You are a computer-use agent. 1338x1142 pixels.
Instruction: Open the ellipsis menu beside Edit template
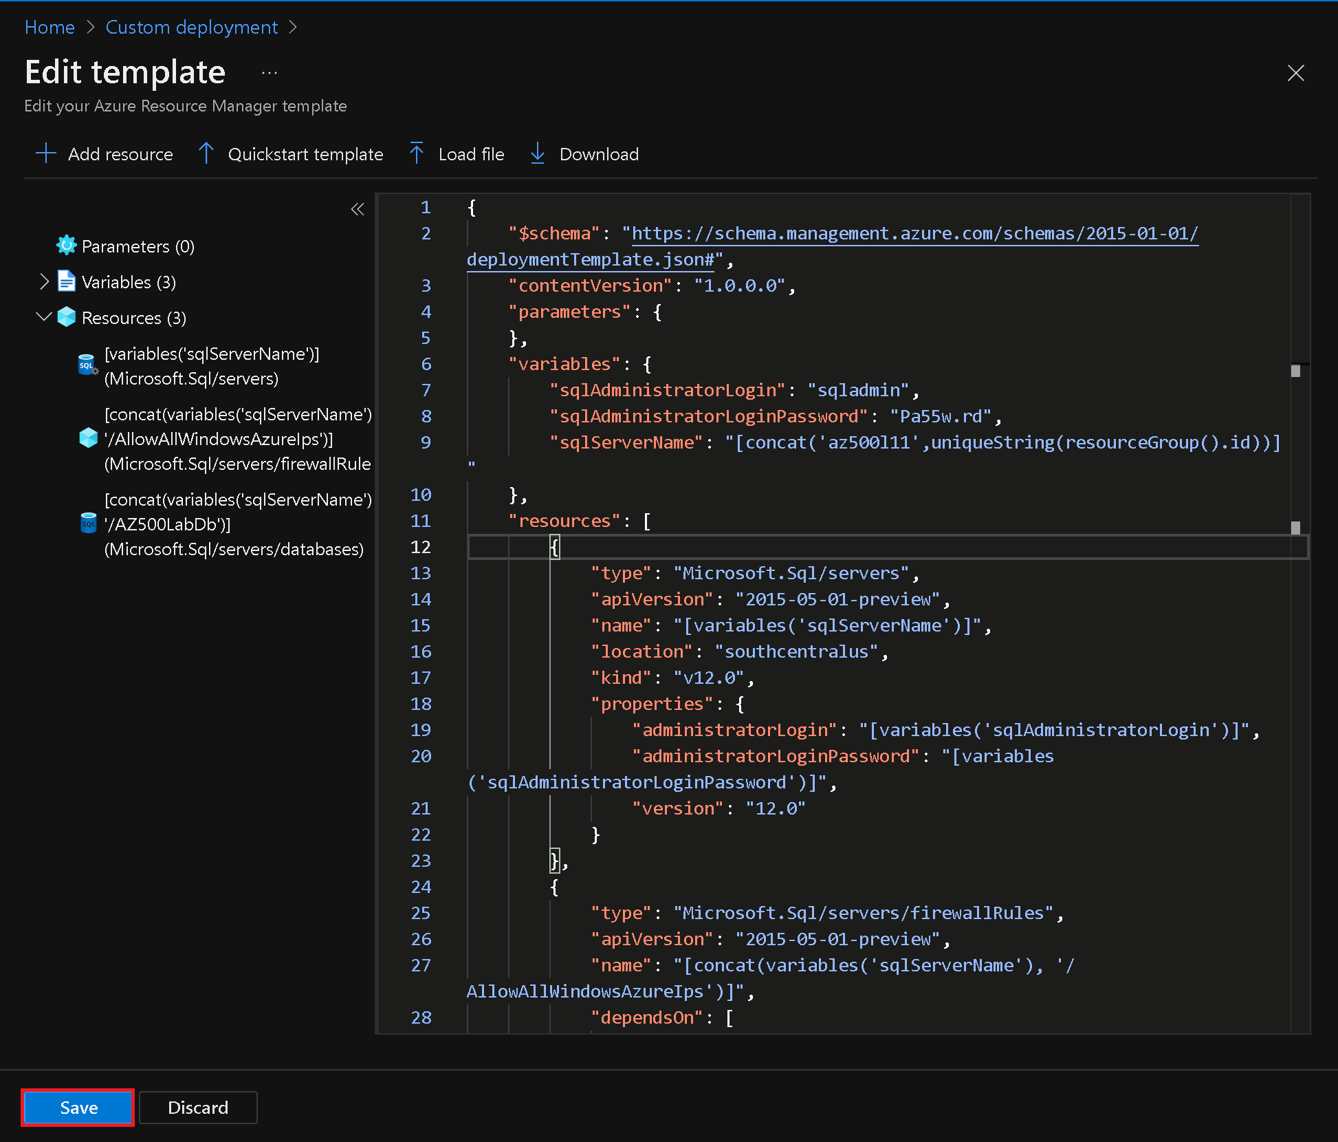click(270, 72)
